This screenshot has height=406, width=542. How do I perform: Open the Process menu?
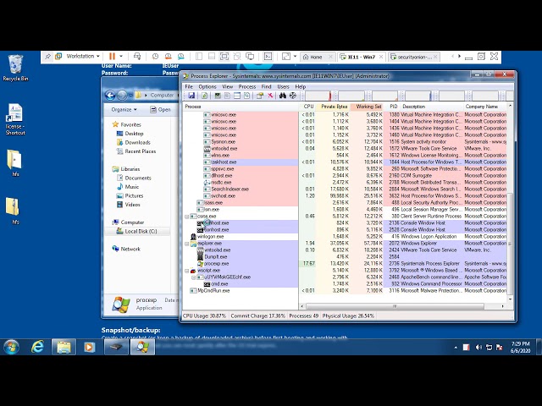click(x=247, y=86)
